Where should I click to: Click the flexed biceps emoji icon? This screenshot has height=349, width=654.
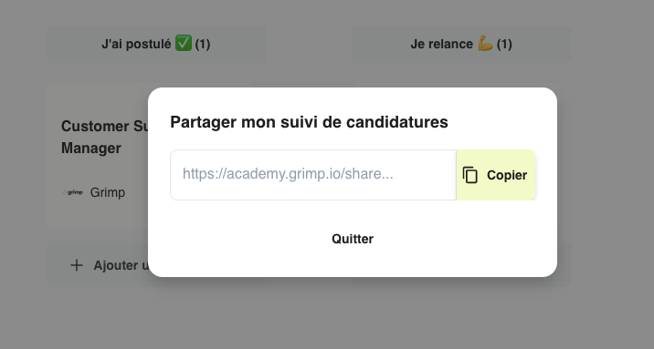tap(485, 43)
